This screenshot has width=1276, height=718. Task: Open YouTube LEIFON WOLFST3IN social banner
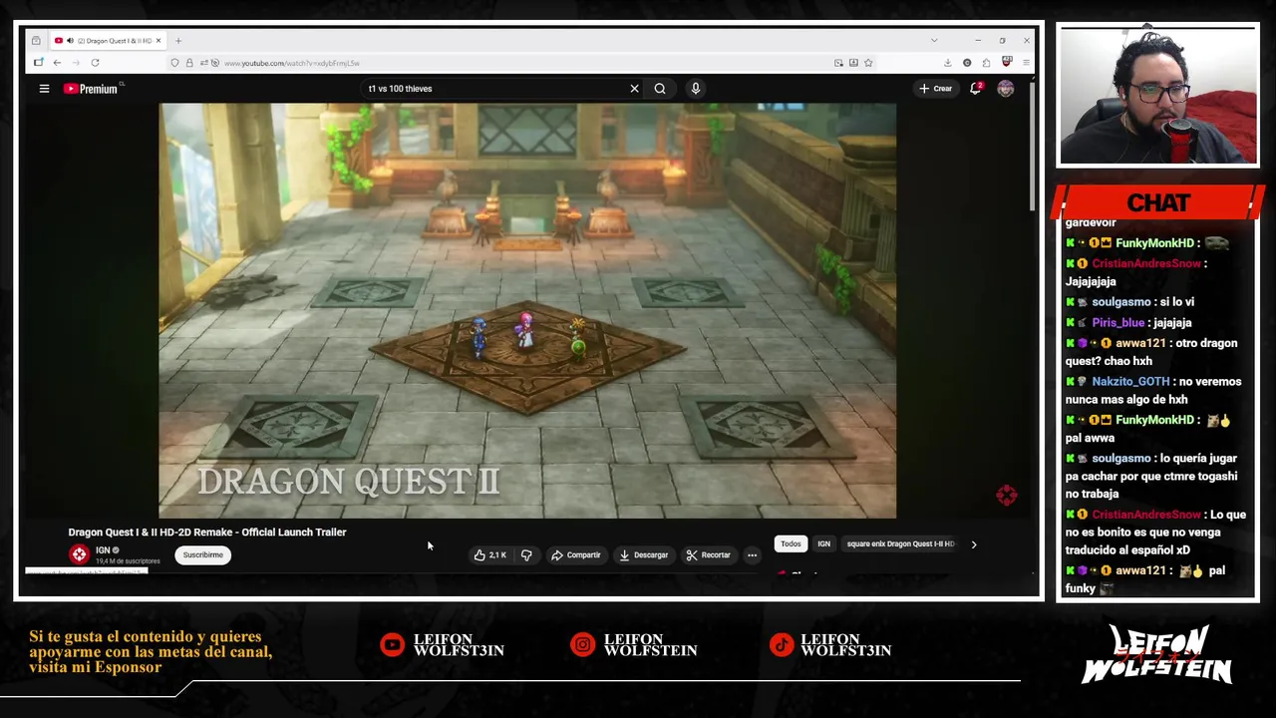point(442,645)
